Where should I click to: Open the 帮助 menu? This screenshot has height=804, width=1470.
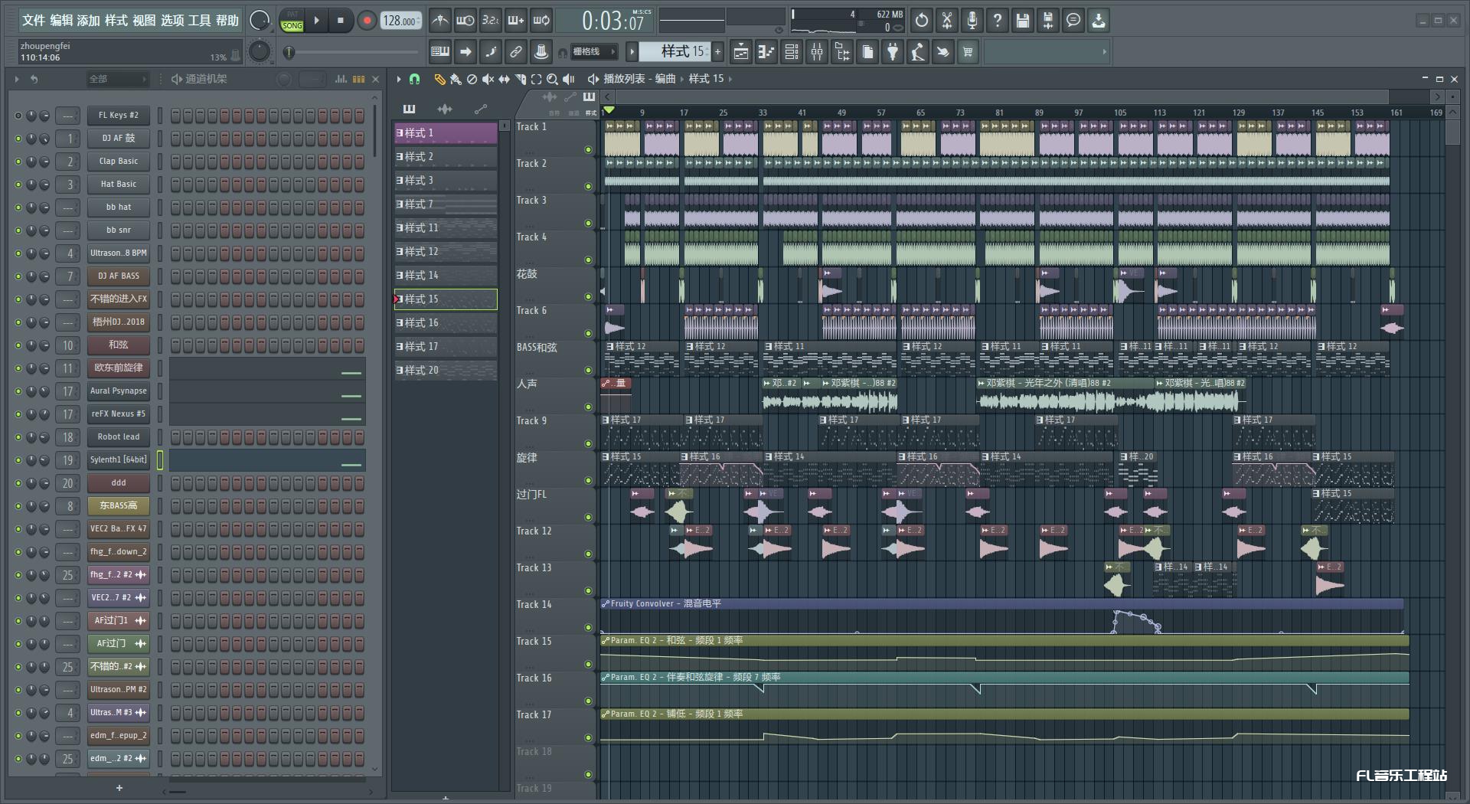pos(227,21)
